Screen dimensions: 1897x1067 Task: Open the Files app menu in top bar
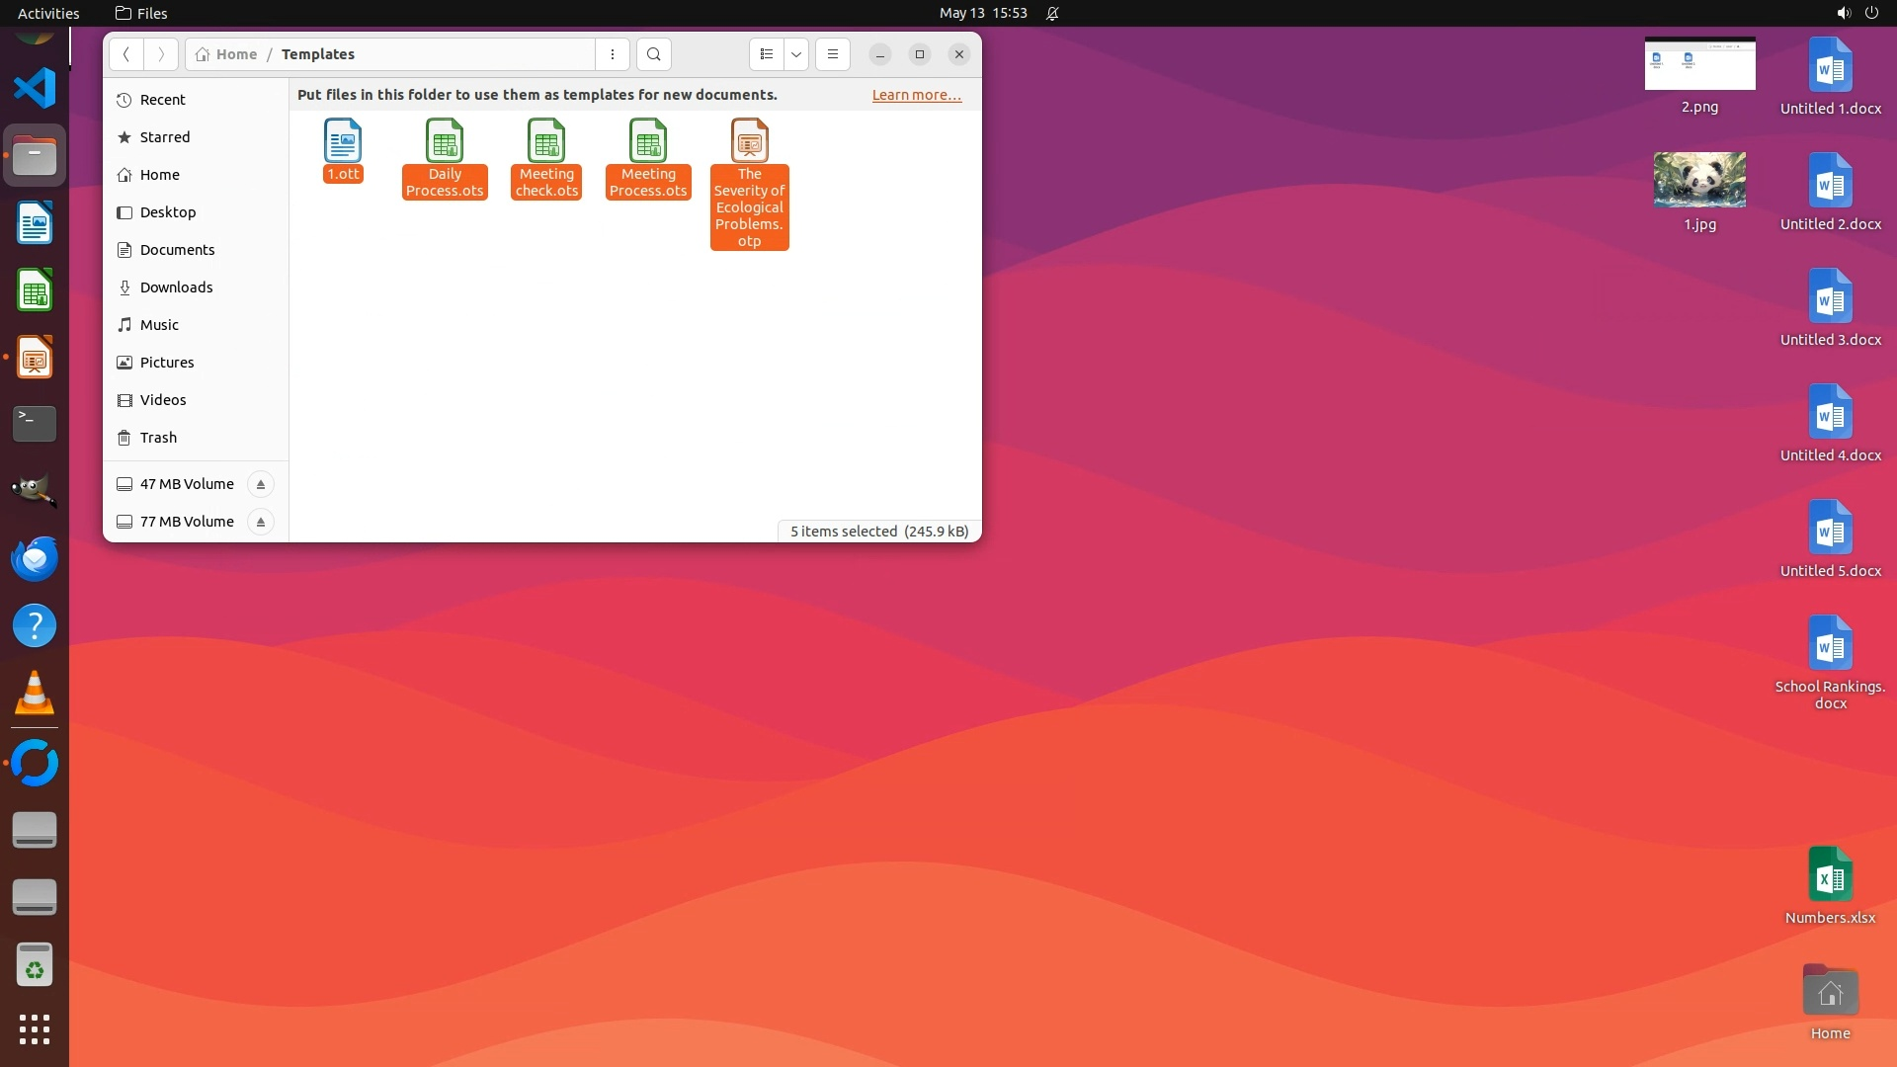point(141,13)
